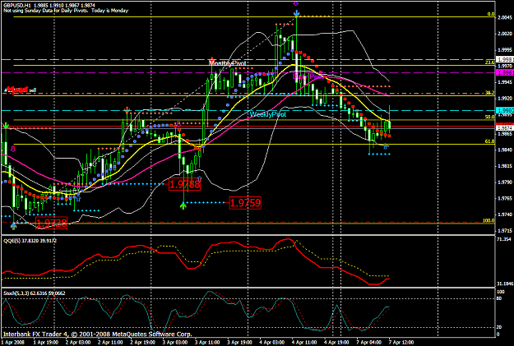This screenshot has height=346, width=514.
Task: Click '2 Apr 19:00' on time axis
Action: 143,343
